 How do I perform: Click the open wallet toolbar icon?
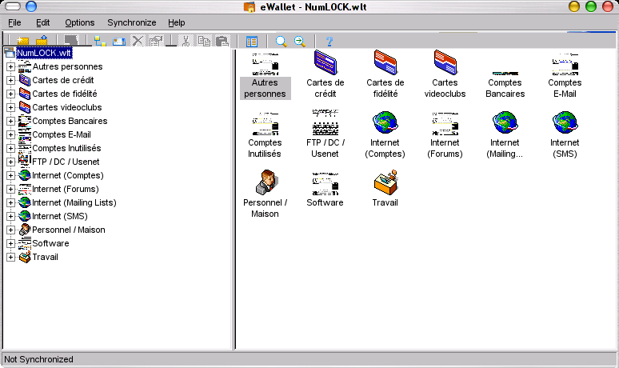pyautogui.click(x=42, y=41)
